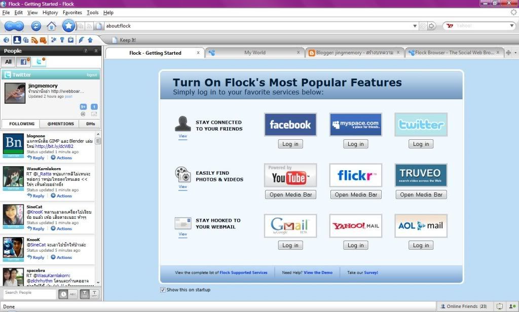Select the @MENTIONS tab in Twitter panel
The height and width of the screenshot is (312, 519).
click(x=60, y=124)
